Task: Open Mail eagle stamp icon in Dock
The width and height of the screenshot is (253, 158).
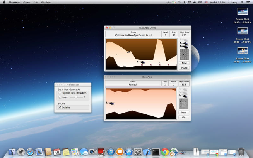Action: (x=39, y=152)
